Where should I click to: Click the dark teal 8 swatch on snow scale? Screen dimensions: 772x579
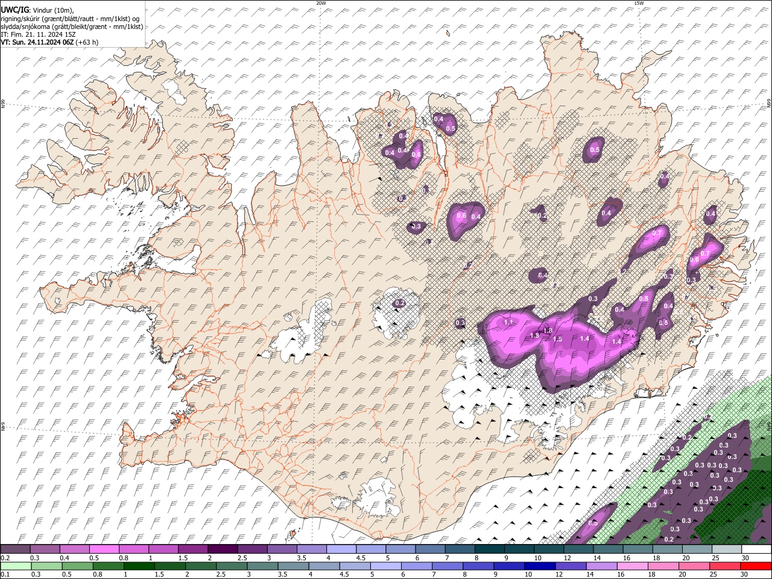489,549
